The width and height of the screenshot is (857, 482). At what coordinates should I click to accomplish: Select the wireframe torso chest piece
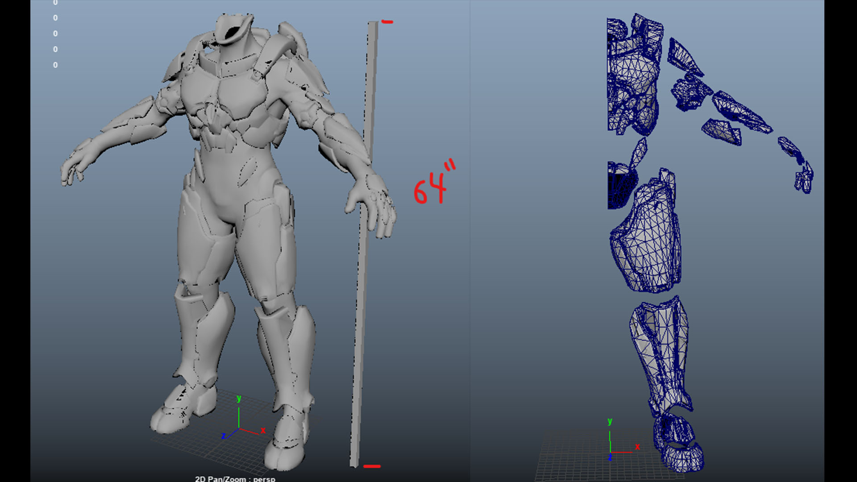(x=634, y=75)
